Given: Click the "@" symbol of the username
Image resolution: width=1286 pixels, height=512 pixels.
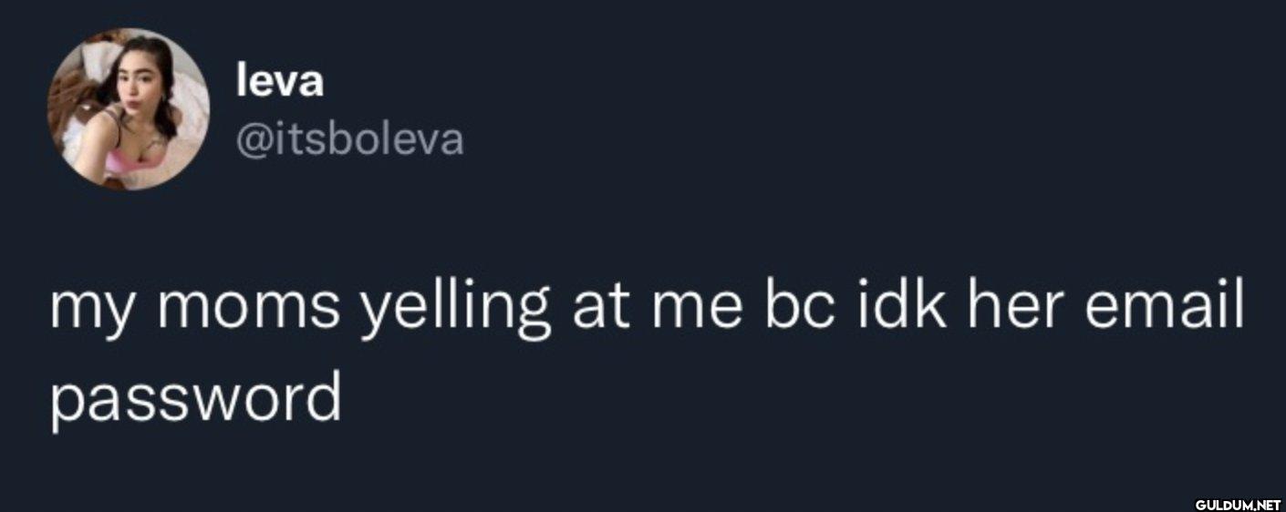Looking at the screenshot, I should [253, 142].
